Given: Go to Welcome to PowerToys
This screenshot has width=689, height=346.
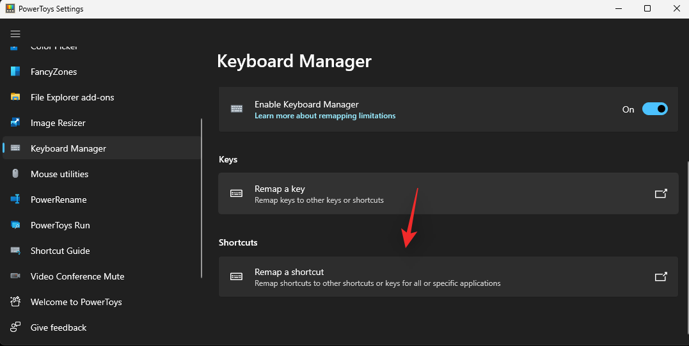Looking at the screenshot, I should (76, 302).
